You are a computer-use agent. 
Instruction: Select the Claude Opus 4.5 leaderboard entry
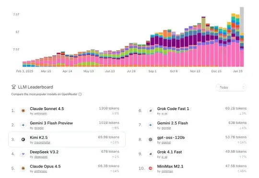coord(67,168)
